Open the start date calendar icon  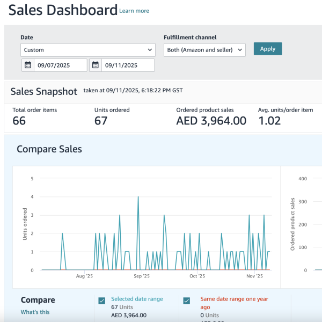tap(28, 65)
